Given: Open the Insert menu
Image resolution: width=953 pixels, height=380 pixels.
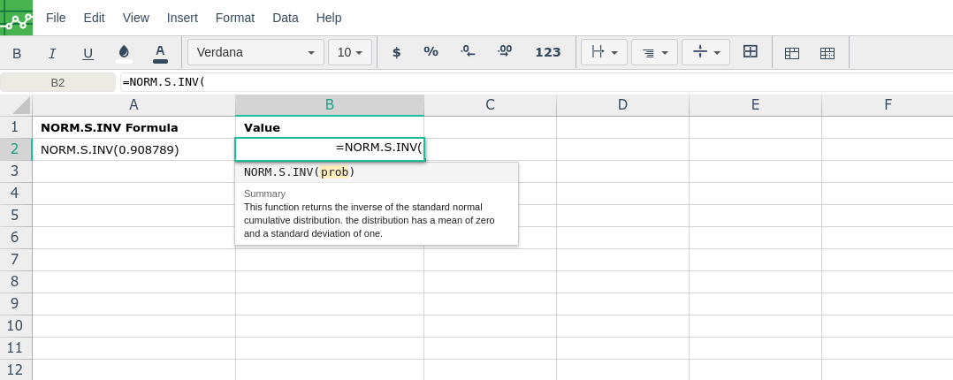Looking at the screenshot, I should tap(182, 18).
